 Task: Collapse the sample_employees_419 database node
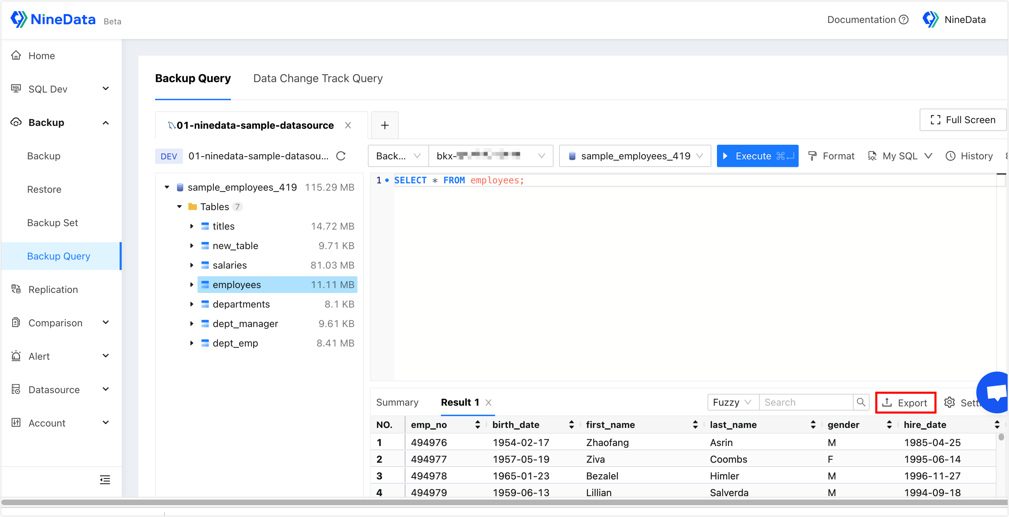click(167, 187)
